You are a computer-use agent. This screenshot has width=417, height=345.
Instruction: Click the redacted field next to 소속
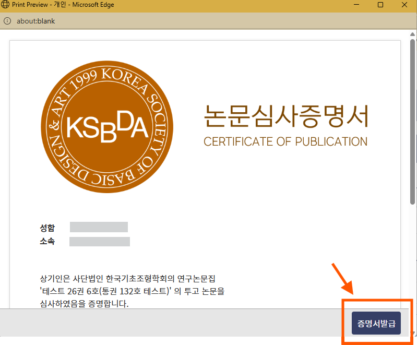(x=100, y=242)
